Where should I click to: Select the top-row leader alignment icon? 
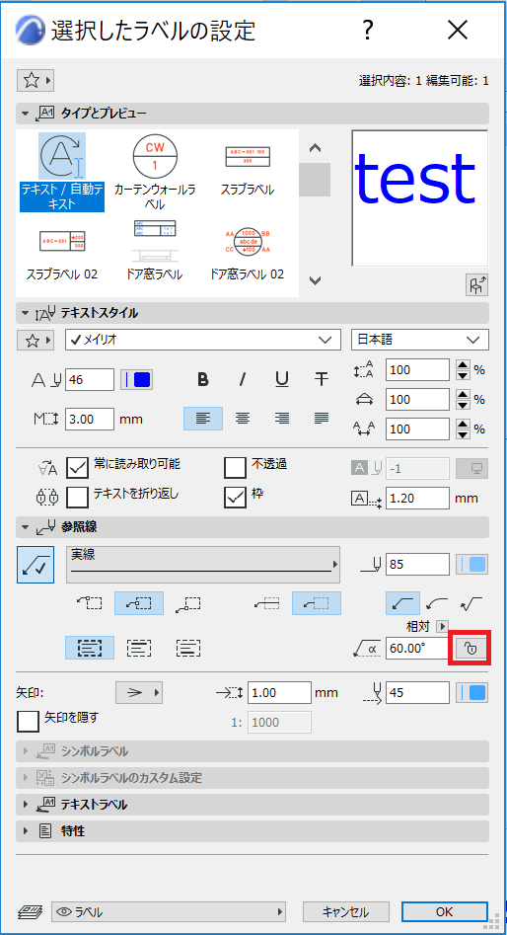pyautogui.click(x=90, y=648)
